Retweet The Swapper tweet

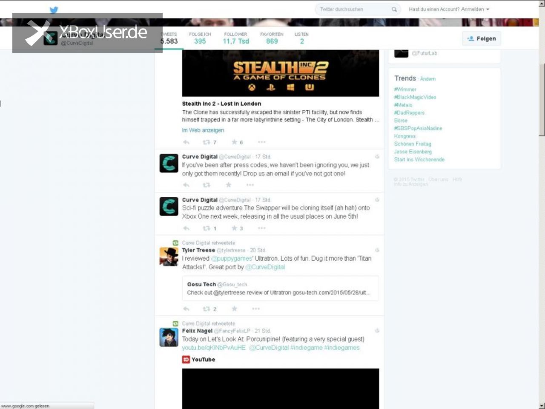[207, 228]
